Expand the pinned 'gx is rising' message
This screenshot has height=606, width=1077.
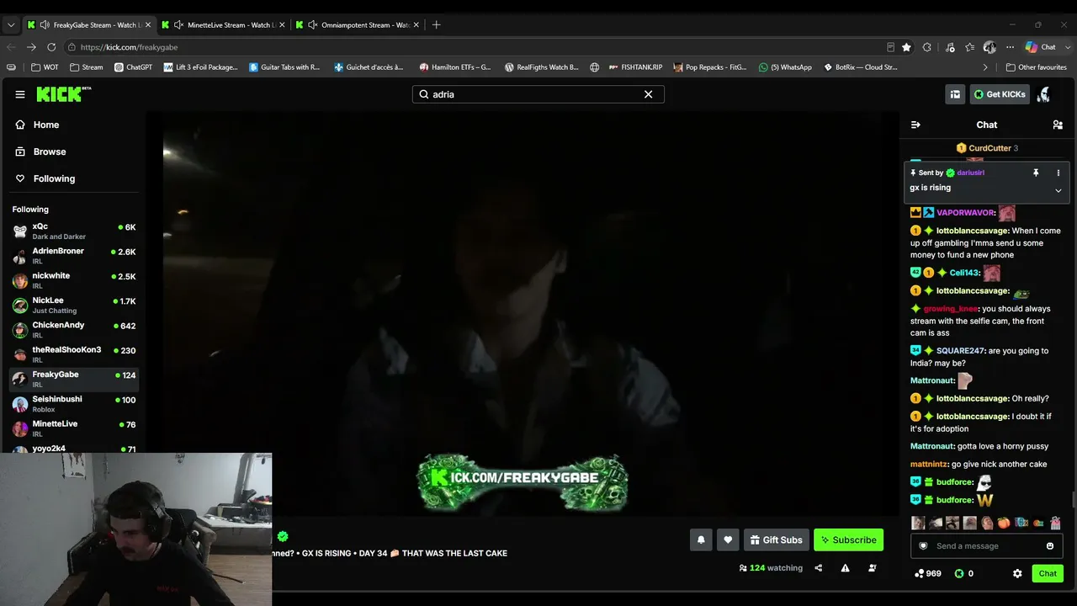1058,190
